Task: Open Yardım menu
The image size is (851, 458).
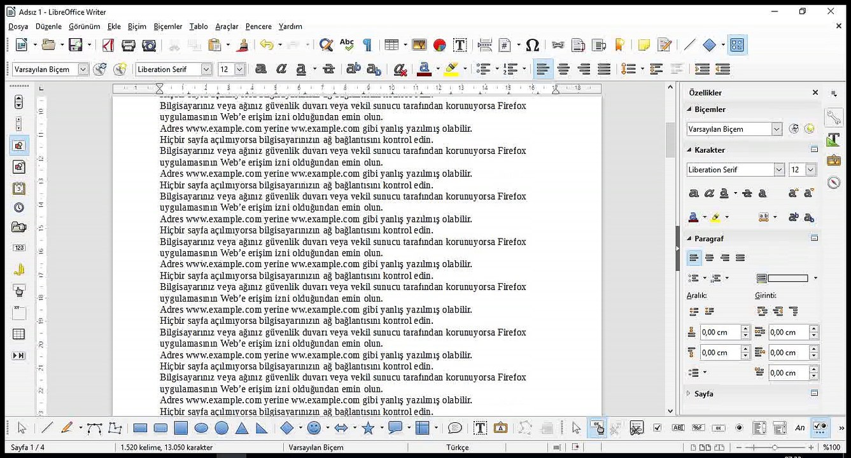Action: pos(290,27)
